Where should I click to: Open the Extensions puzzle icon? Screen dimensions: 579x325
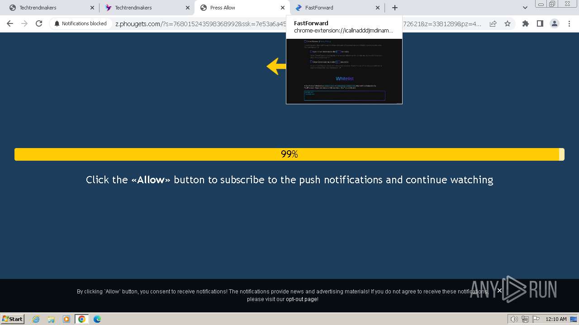pyautogui.click(x=525, y=23)
